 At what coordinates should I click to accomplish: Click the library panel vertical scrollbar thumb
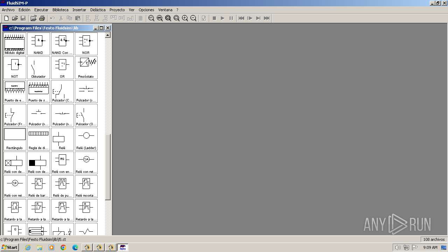coord(108,167)
